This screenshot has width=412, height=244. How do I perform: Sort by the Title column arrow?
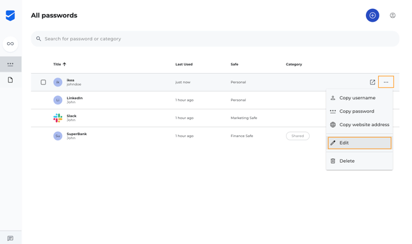pyautogui.click(x=65, y=64)
